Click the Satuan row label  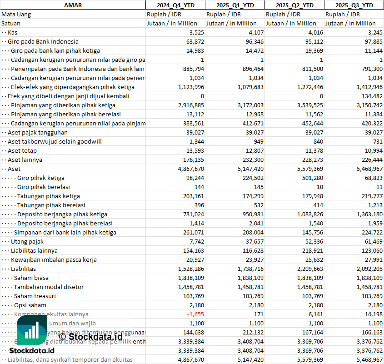click(x=11, y=24)
